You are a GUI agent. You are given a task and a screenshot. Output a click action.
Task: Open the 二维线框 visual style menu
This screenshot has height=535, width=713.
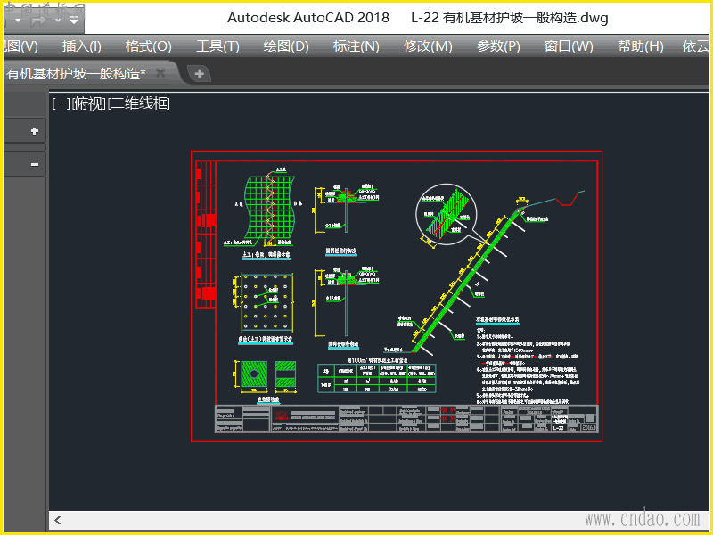[139, 103]
